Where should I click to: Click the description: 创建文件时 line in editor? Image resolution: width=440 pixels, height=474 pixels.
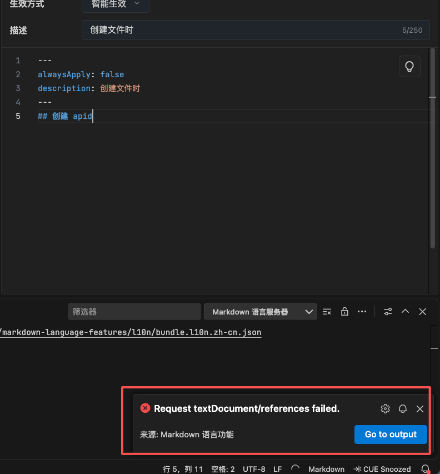tap(89, 88)
